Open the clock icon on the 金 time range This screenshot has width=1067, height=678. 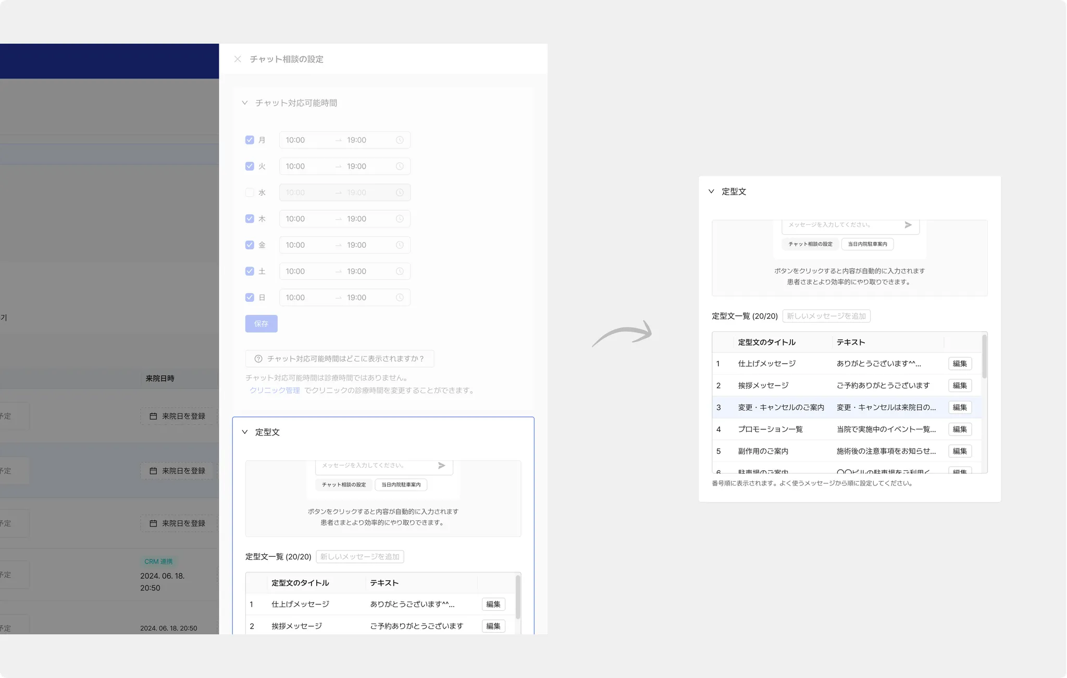400,245
